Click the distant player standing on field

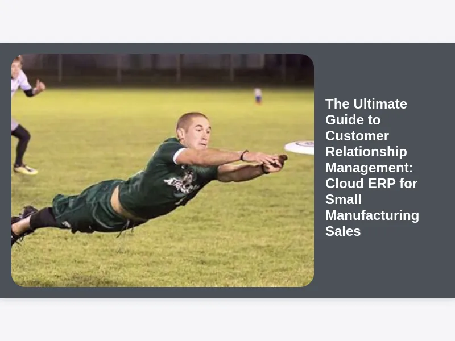coord(258,95)
